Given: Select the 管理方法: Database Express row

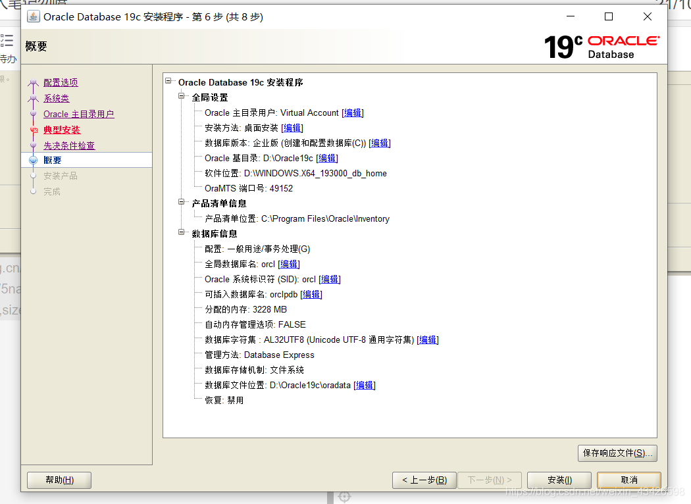Looking at the screenshot, I should (x=259, y=355).
